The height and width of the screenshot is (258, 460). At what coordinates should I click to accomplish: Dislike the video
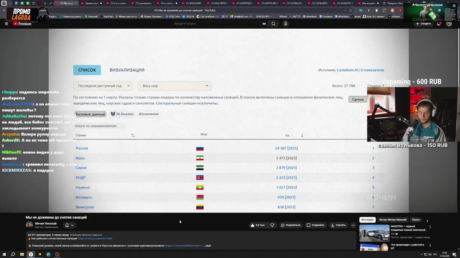pos(272,225)
